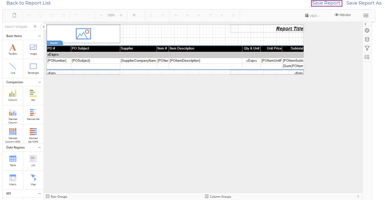Select the Table widget

(x=13, y=161)
